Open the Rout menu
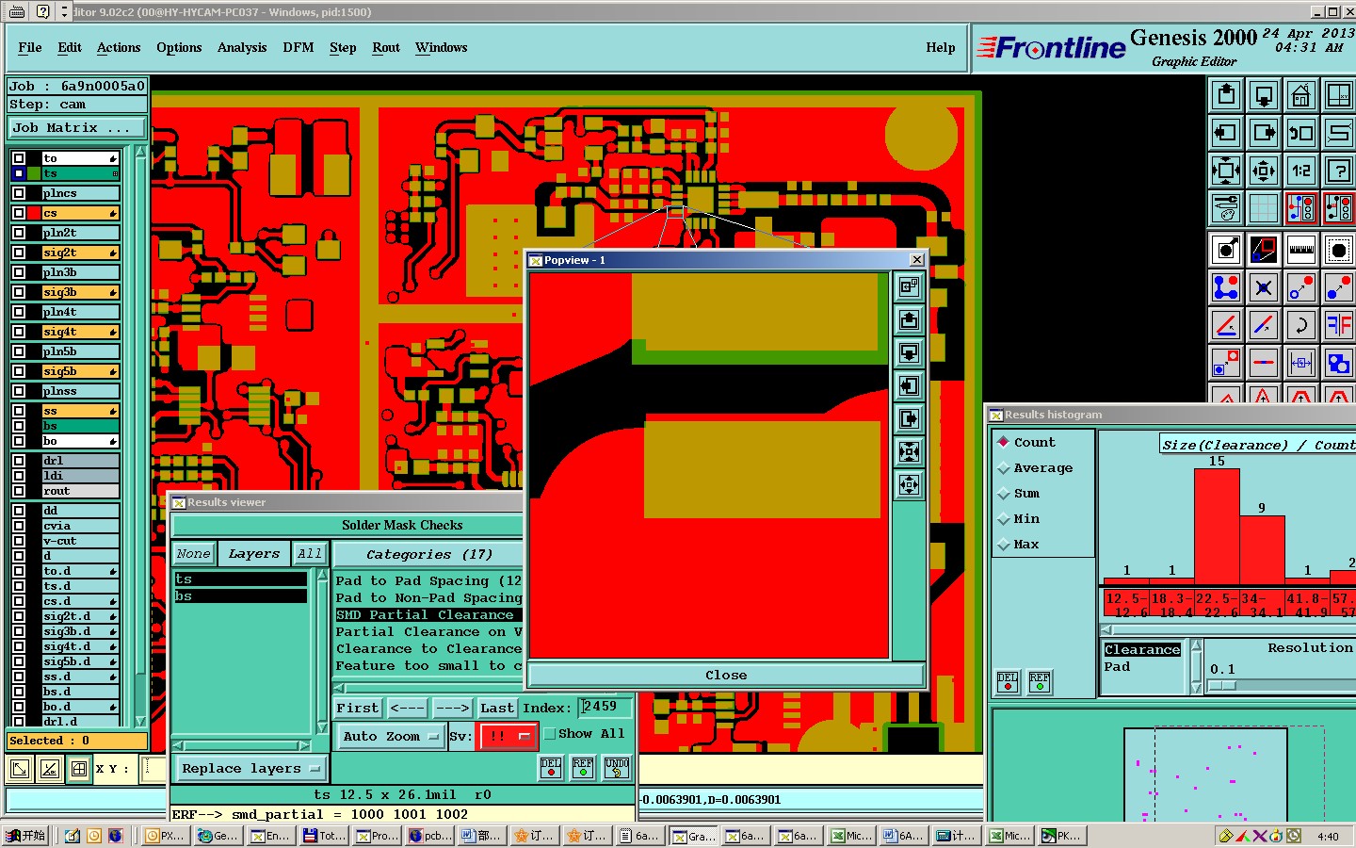The image size is (1356, 848). coord(386,47)
